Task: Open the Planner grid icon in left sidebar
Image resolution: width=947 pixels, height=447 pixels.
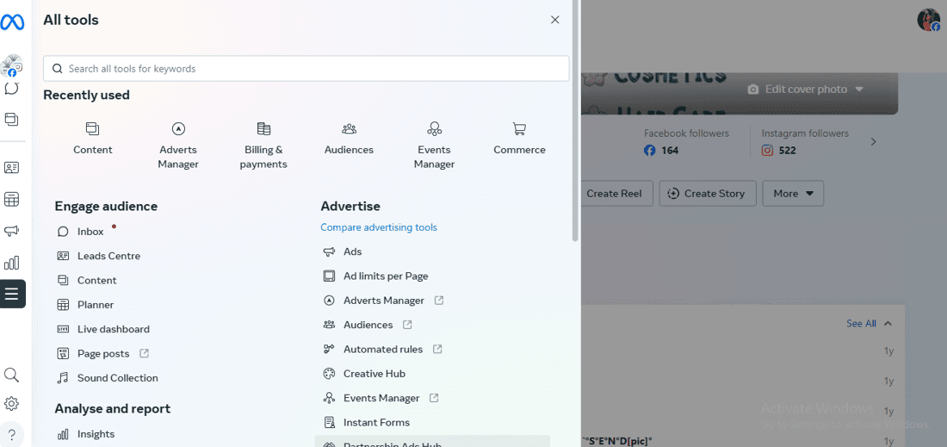Action: [11, 199]
